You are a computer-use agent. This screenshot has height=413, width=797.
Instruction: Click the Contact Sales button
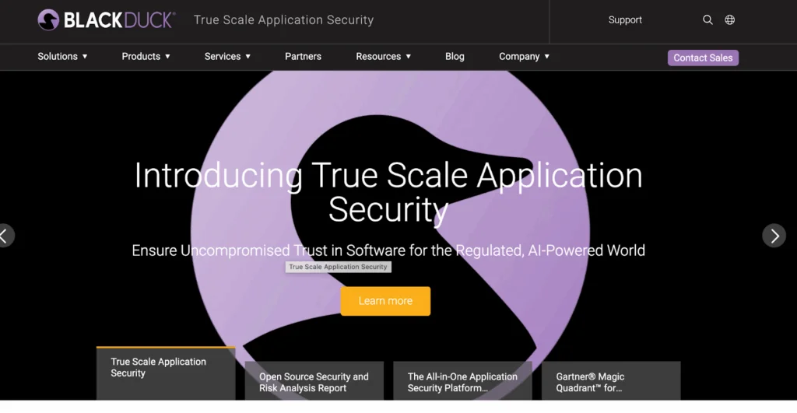point(703,58)
